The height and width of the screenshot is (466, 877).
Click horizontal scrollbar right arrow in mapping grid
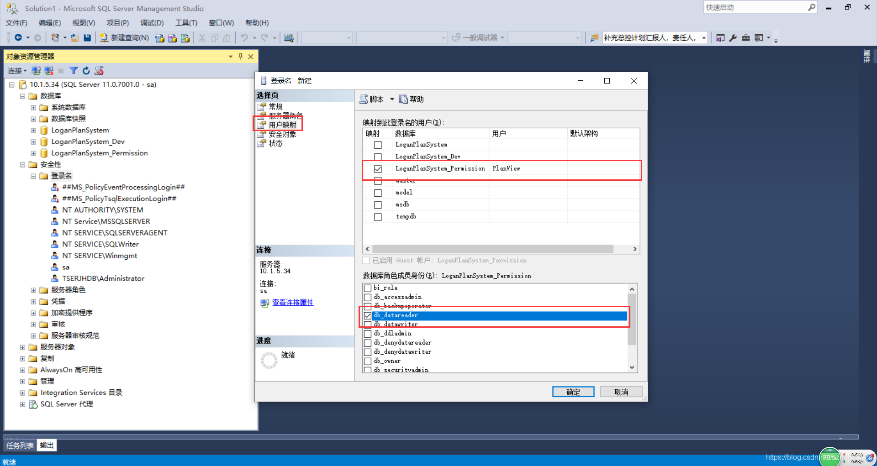coord(635,249)
